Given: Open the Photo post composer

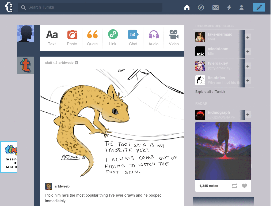Looking at the screenshot, I should click(x=72, y=38).
